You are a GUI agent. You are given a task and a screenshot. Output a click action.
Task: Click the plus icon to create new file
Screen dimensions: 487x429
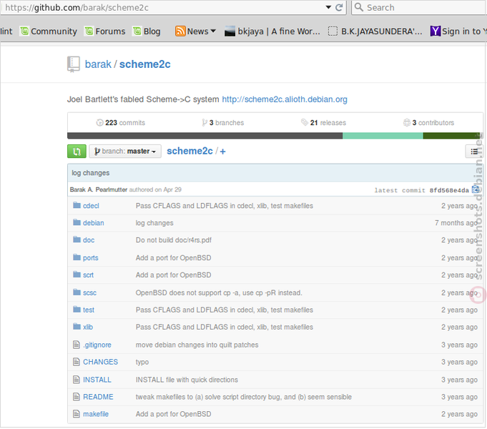pos(222,152)
